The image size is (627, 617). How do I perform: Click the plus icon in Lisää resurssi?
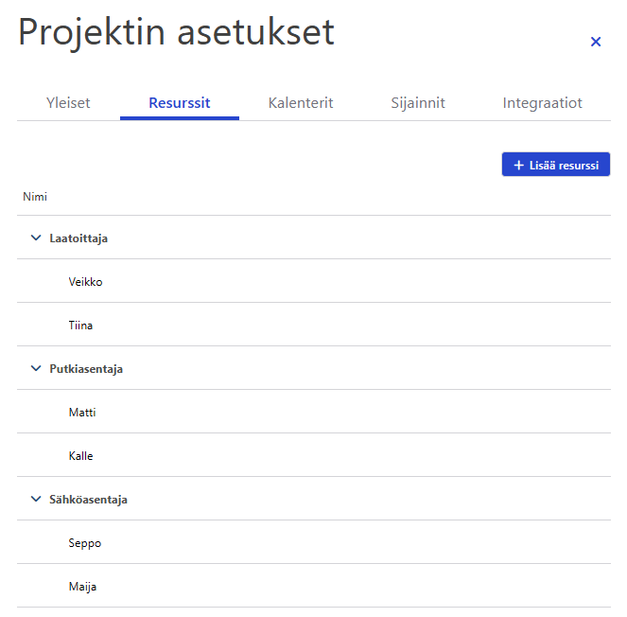[518, 166]
